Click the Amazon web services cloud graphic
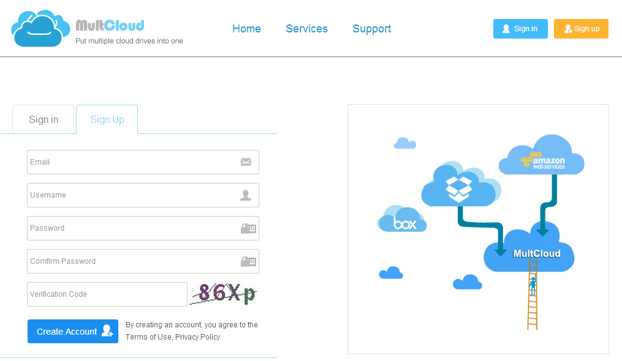This screenshot has width=622, height=361. pos(542,155)
